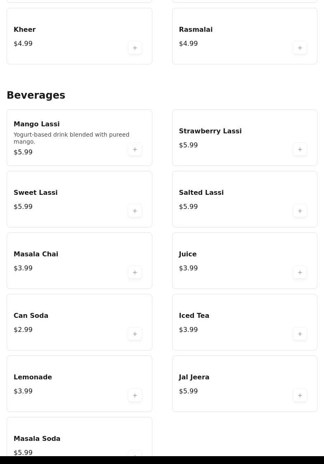
Task: Add Jal Jeera to the cart
Action: coord(300,395)
